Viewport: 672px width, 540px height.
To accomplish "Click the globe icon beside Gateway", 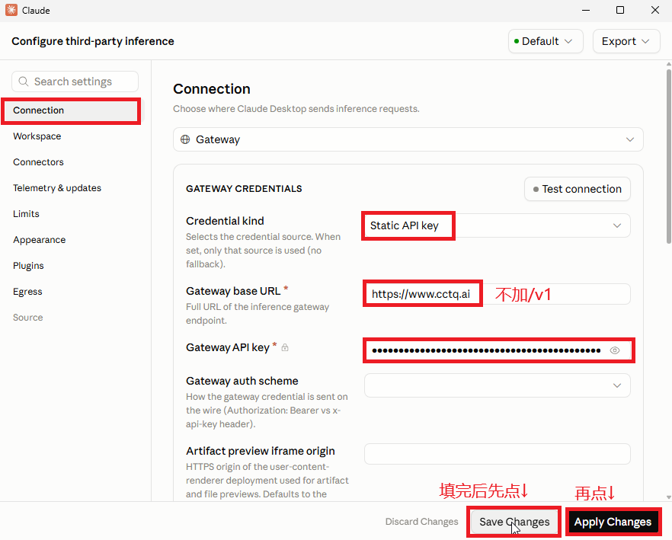I will (185, 139).
